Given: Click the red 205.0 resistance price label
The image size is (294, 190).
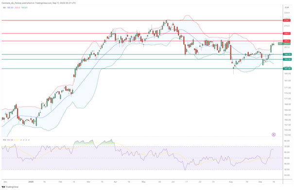Looking at the screenshot, I should point(287,41).
